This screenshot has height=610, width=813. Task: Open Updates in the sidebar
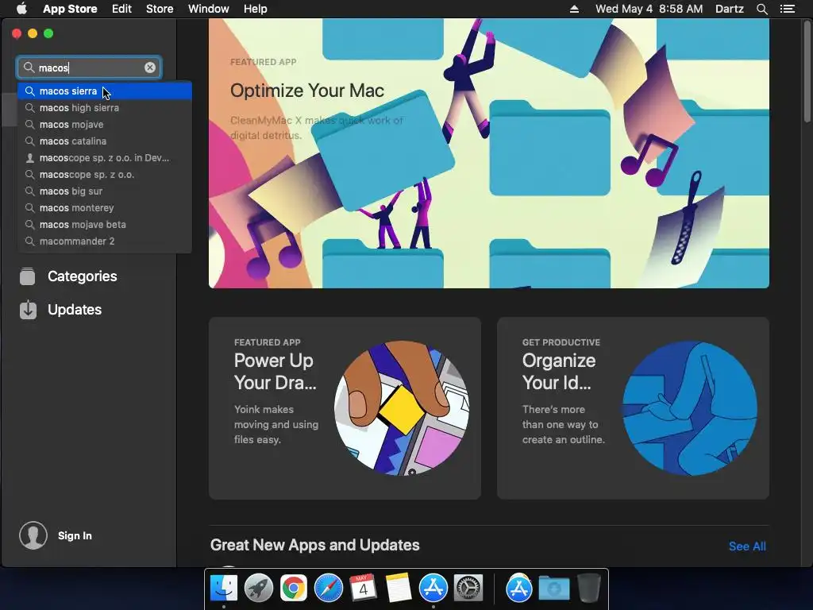coord(75,310)
